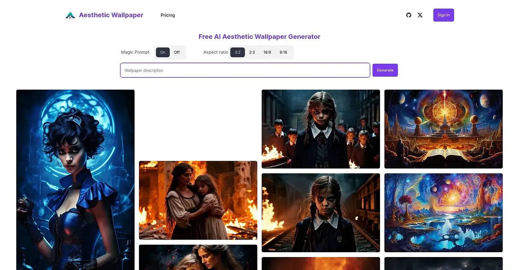
Task: Open the braided girl with schoolboys wallpaper
Action: 321,129
